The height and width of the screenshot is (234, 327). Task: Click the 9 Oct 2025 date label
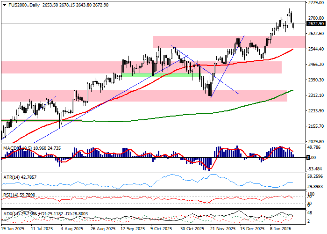160,230
